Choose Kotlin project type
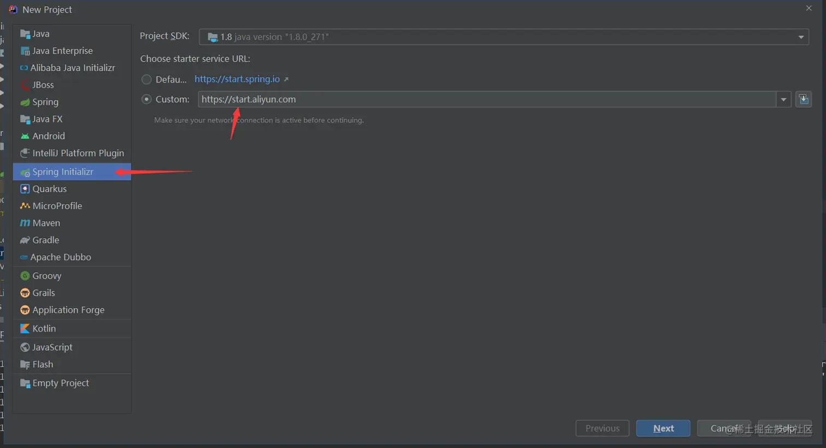This screenshot has width=826, height=448. point(72,328)
